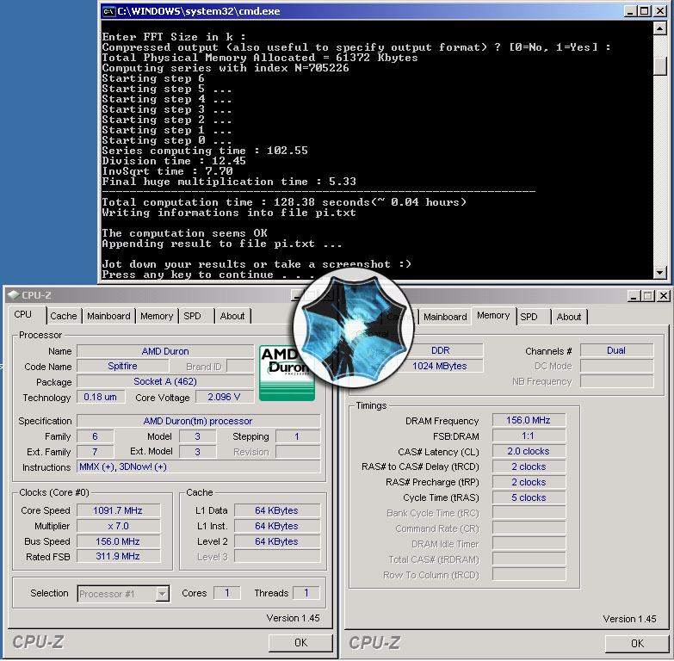Click the Level 2 64 KBytes value
The width and height of the screenshot is (674, 661).
pos(277,541)
